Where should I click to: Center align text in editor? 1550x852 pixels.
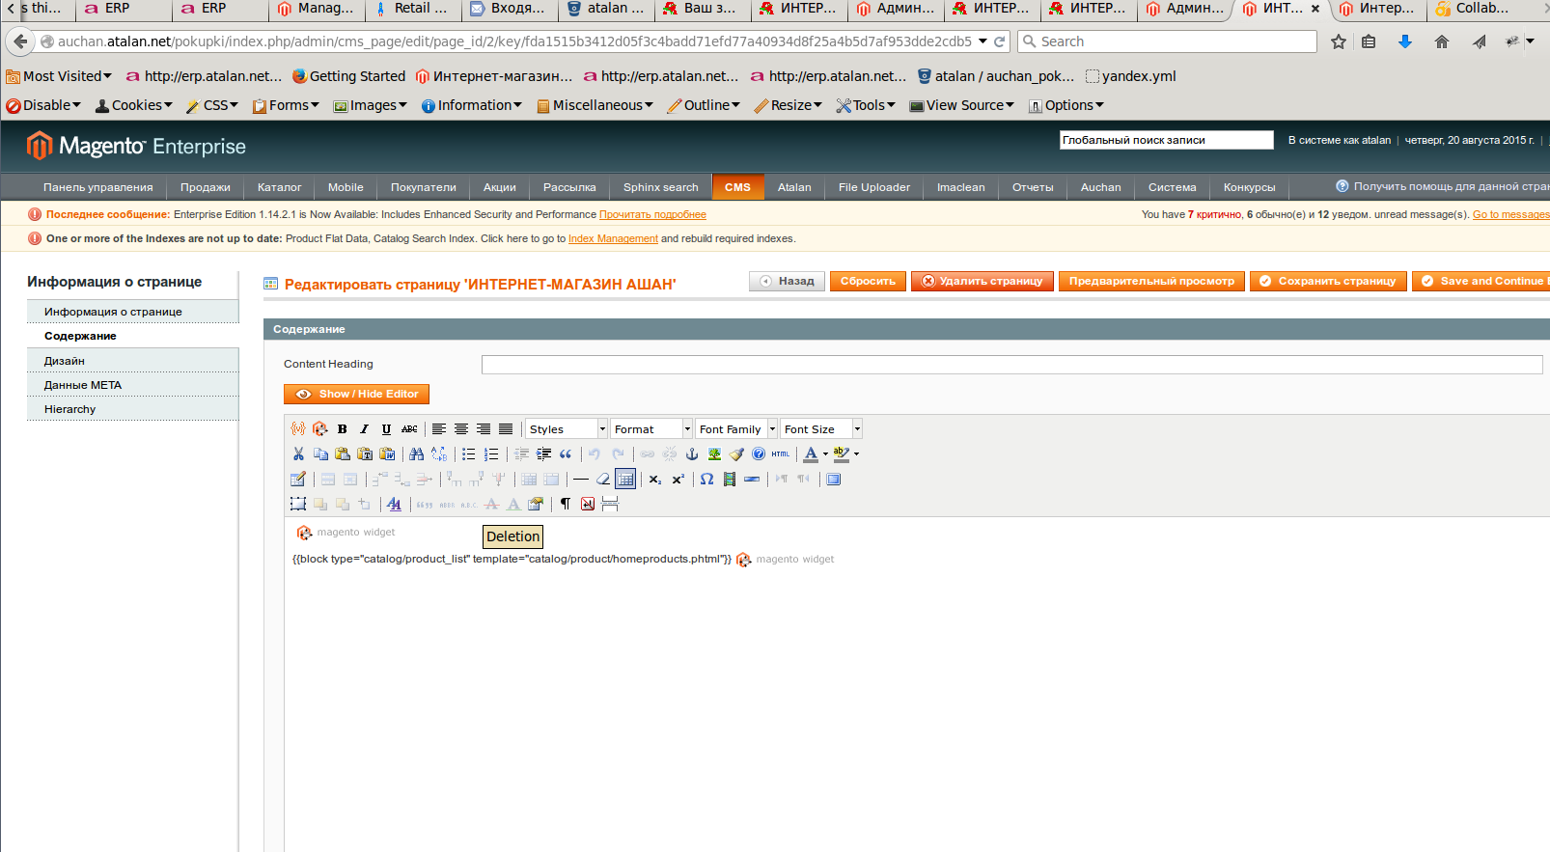click(x=461, y=428)
